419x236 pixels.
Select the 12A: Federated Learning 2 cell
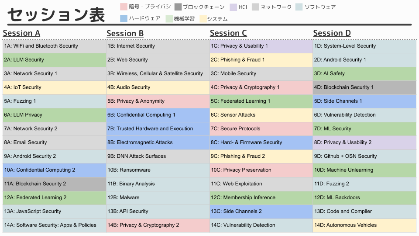[55, 198]
